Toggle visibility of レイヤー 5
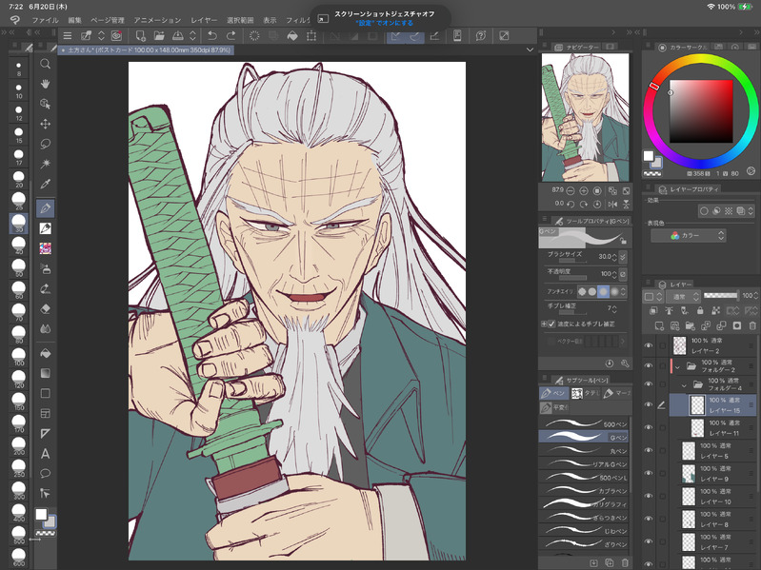 pos(649,451)
